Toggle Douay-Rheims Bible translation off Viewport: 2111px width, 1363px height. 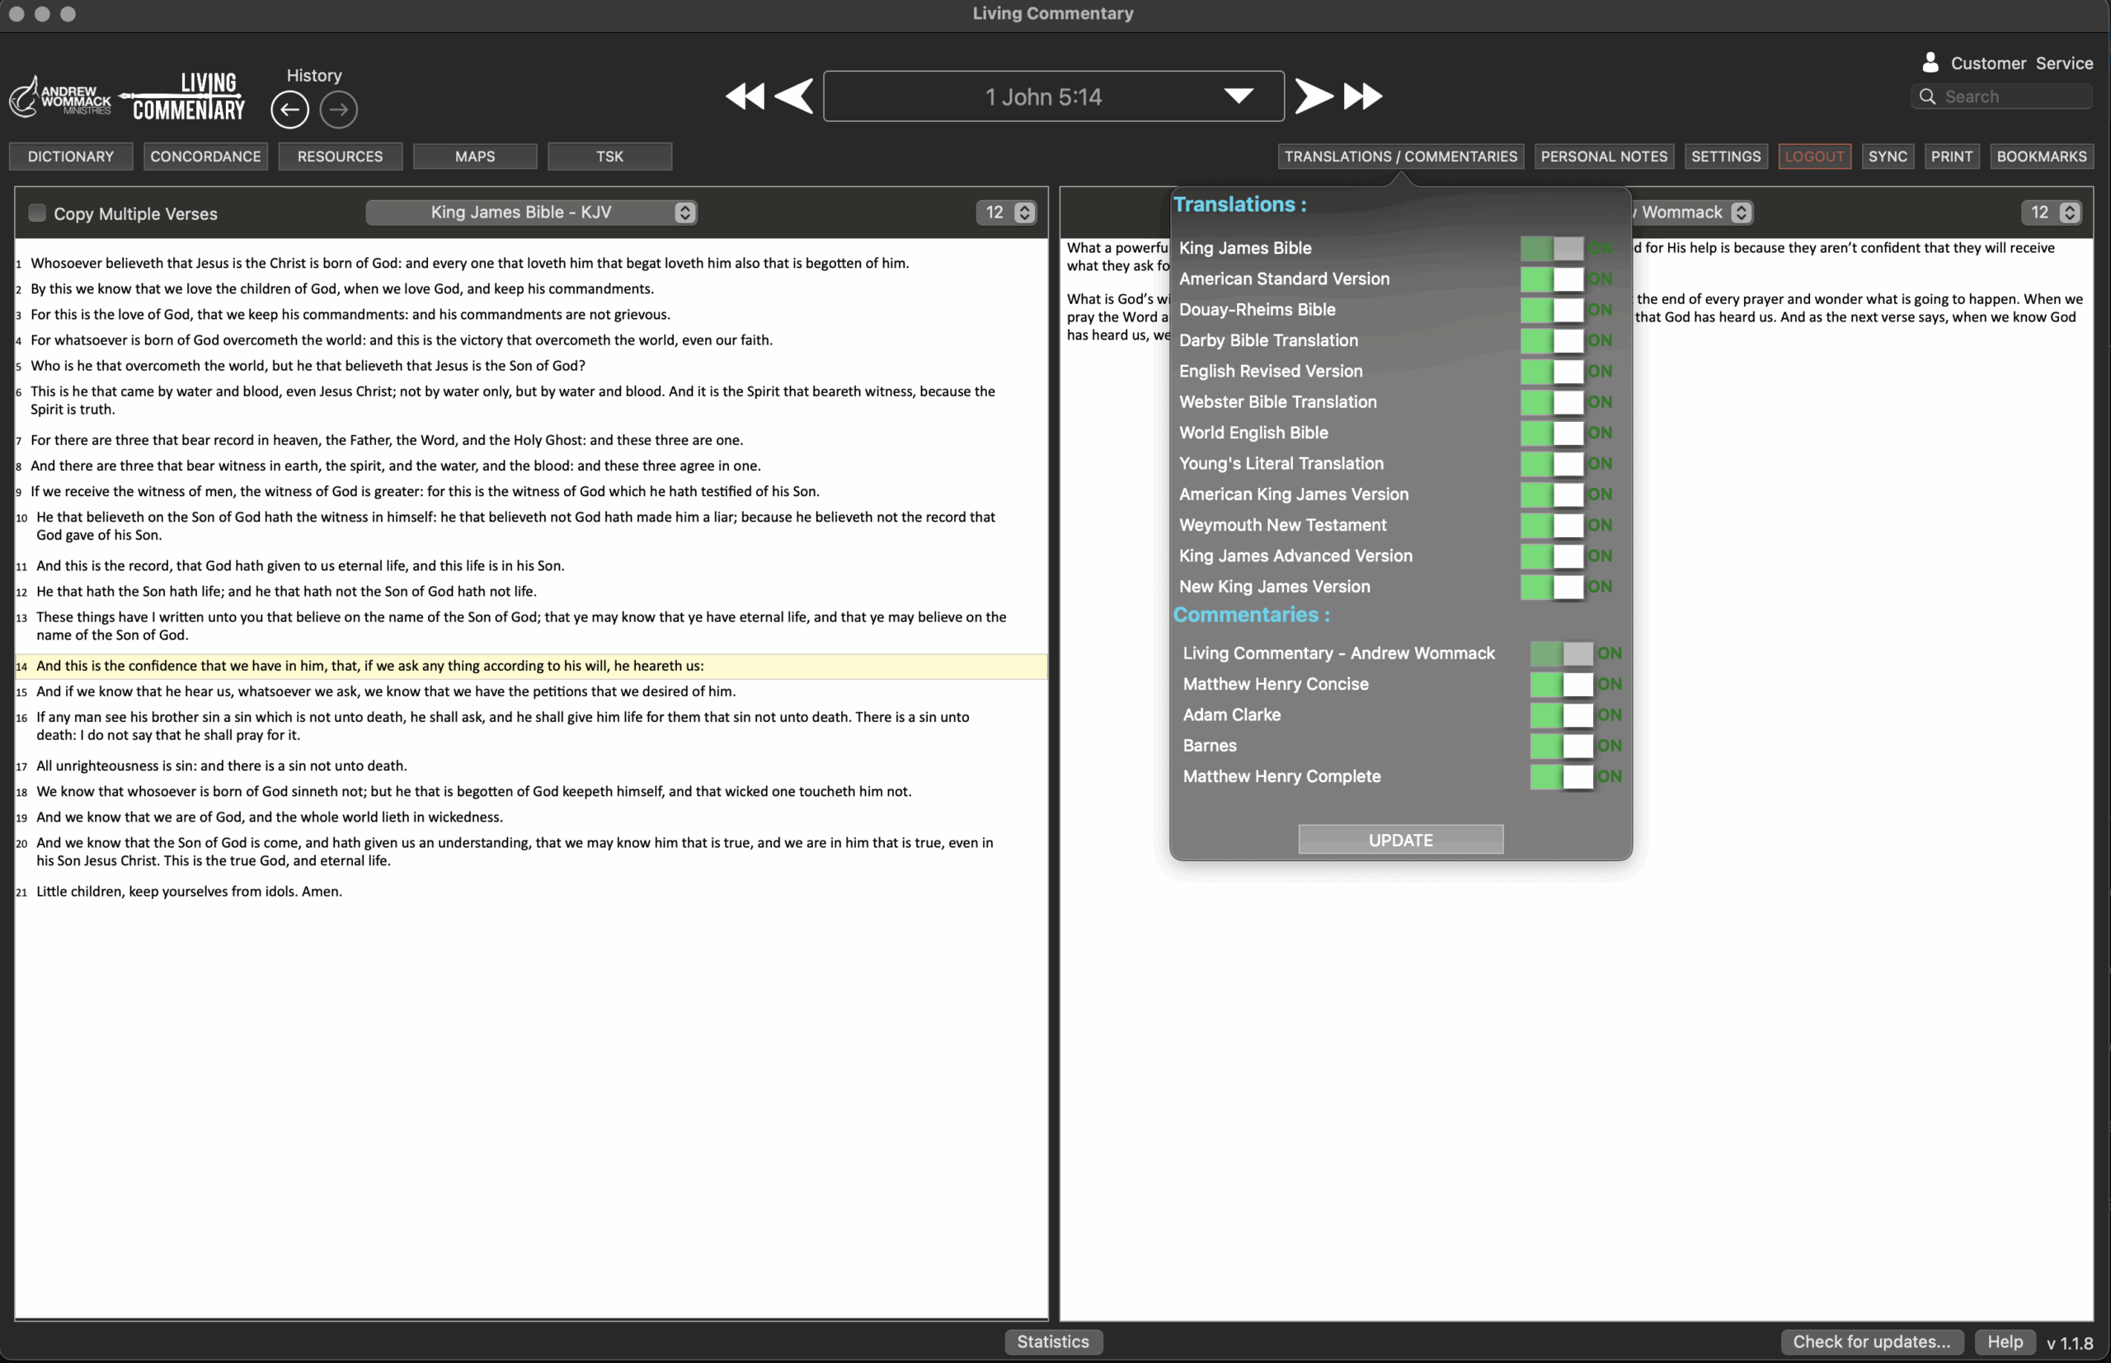click(1552, 310)
